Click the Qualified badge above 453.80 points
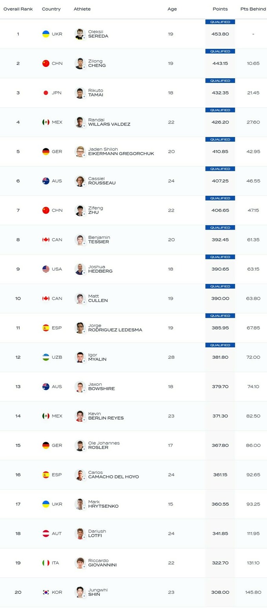Image resolution: width=267 pixels, height=608 pixels. tap(220, 22)
